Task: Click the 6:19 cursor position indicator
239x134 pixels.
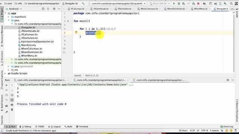Action: (x=192, y=131)
